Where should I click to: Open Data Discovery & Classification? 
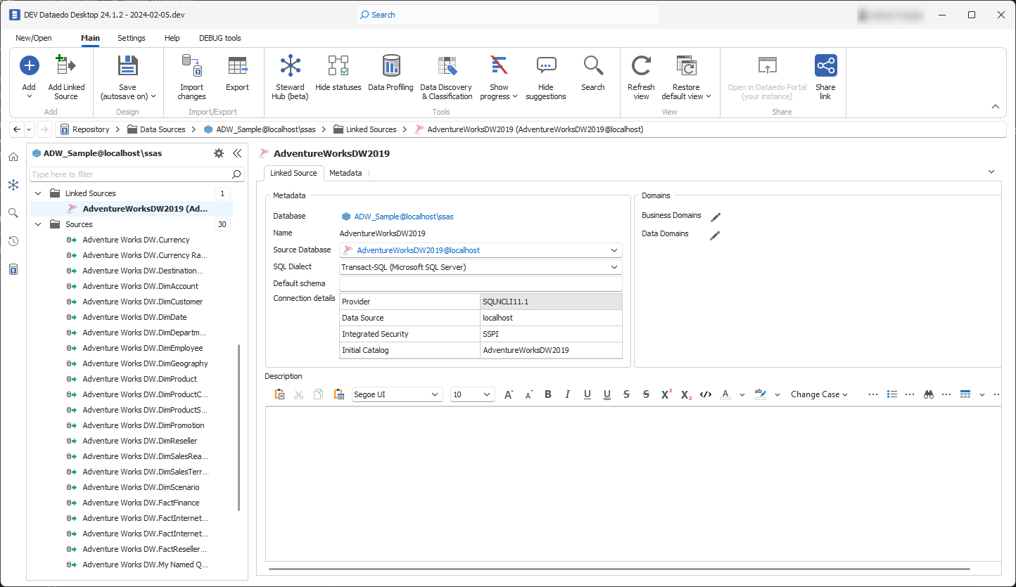tap(446, 77)
